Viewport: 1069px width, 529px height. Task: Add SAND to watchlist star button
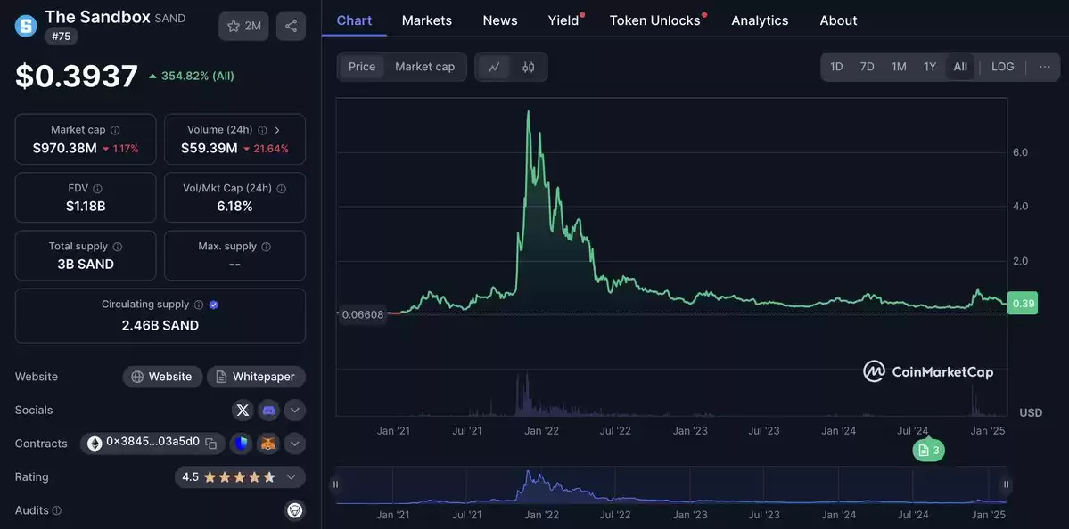[243, 26]
